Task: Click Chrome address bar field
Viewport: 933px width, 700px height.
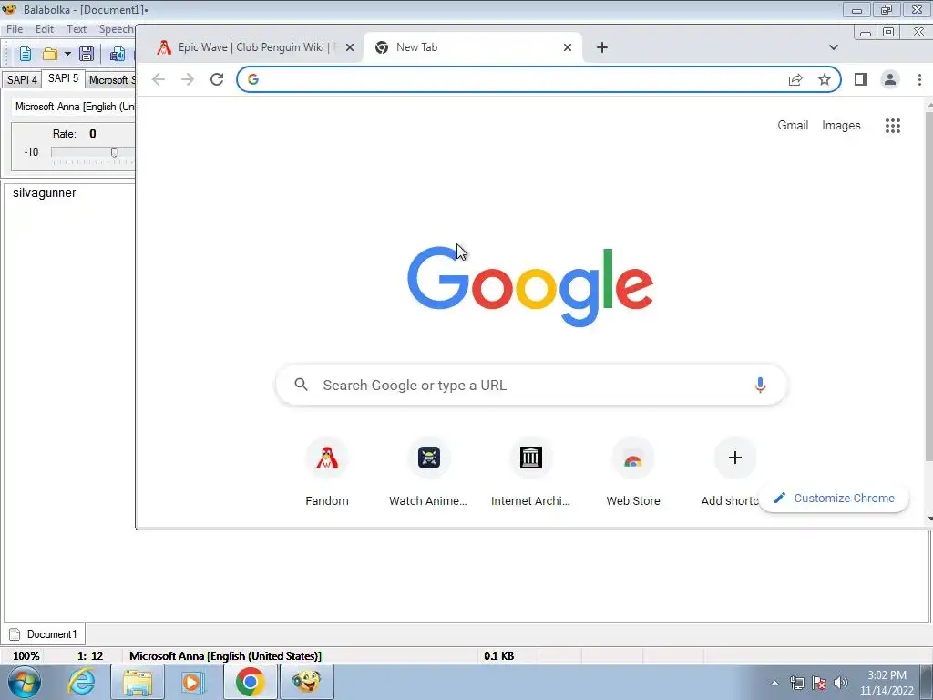Action: click(x=538, y=79)
